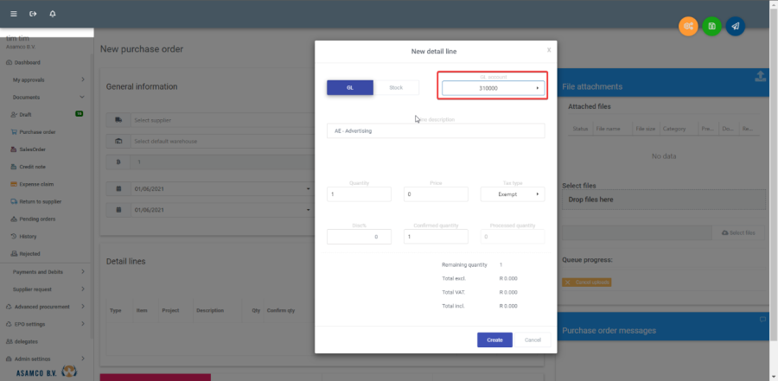The width and height of the screenshot is (778, 381).
Task: Click the Price input field
Action: 437,194
